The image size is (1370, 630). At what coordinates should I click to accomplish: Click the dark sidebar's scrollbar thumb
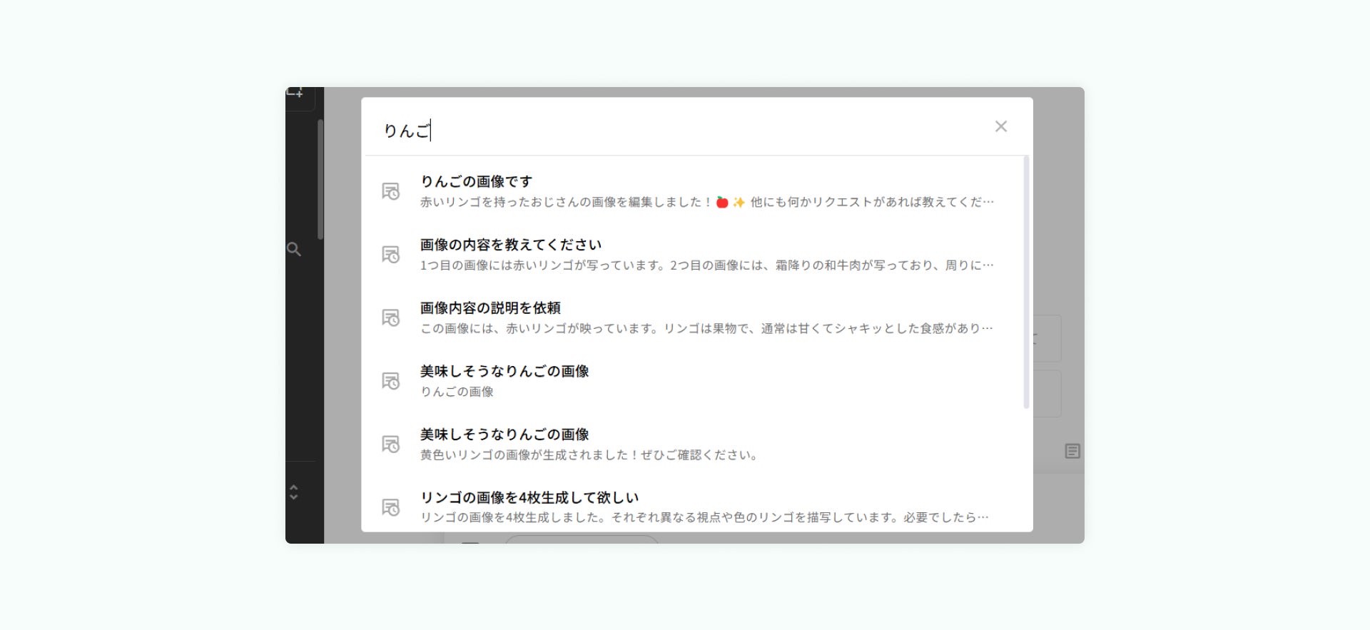tap(320, 179)
